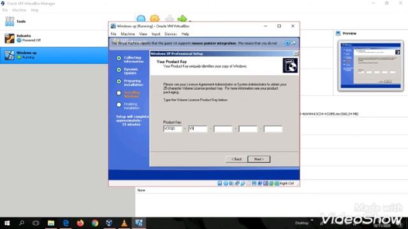Click the fourth product key field
The image size is (408, 229).
[248, 128]
